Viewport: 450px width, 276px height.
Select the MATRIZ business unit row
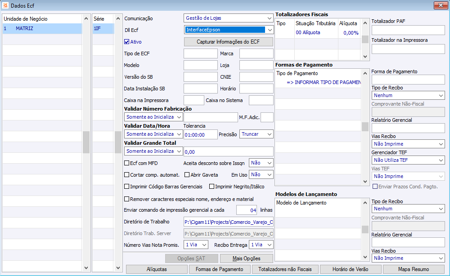point(42,29)
